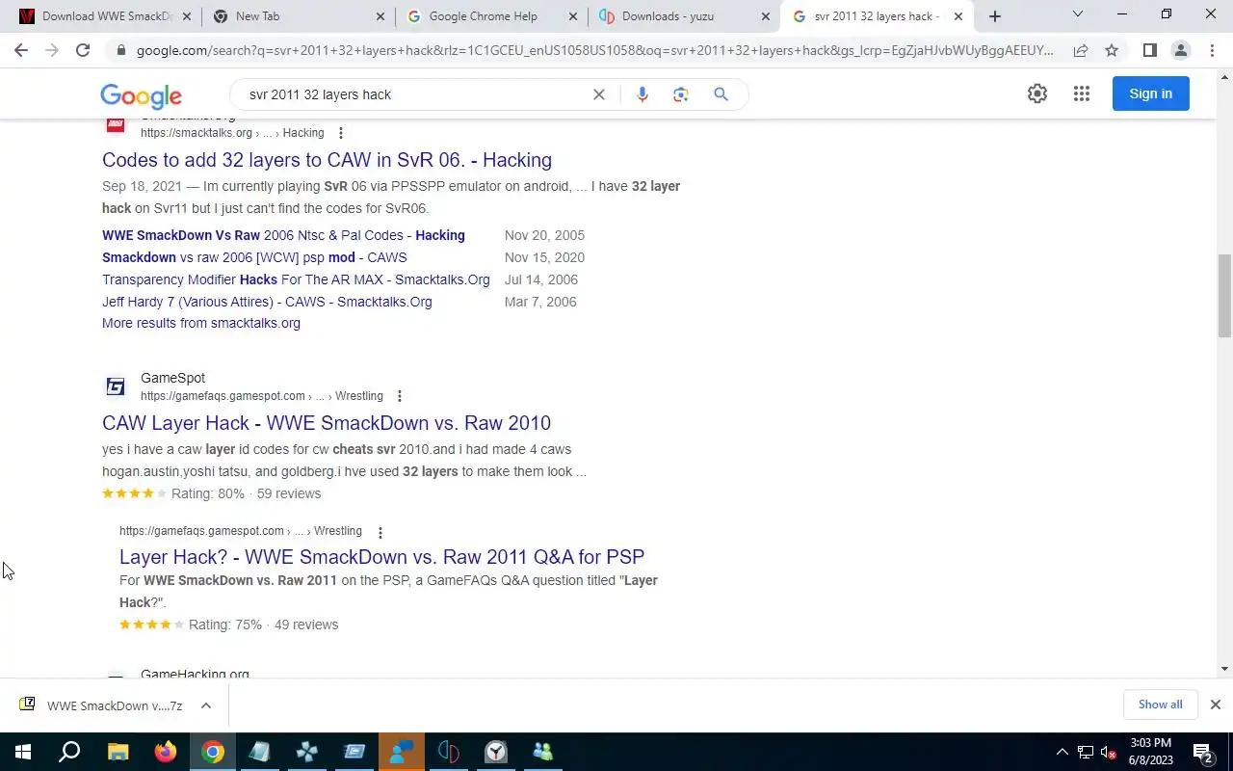
Task: Switch to Google Chrome Help tab
Action: (491, 16)
